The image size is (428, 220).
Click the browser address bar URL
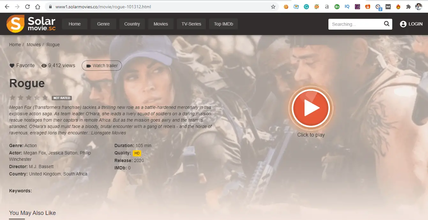(x=103, y=7)
